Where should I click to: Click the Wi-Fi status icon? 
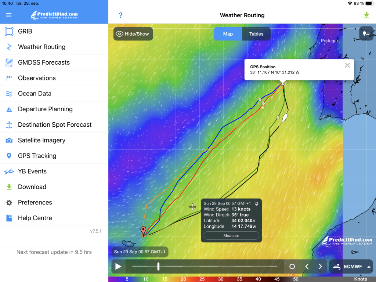pos(350,3)
